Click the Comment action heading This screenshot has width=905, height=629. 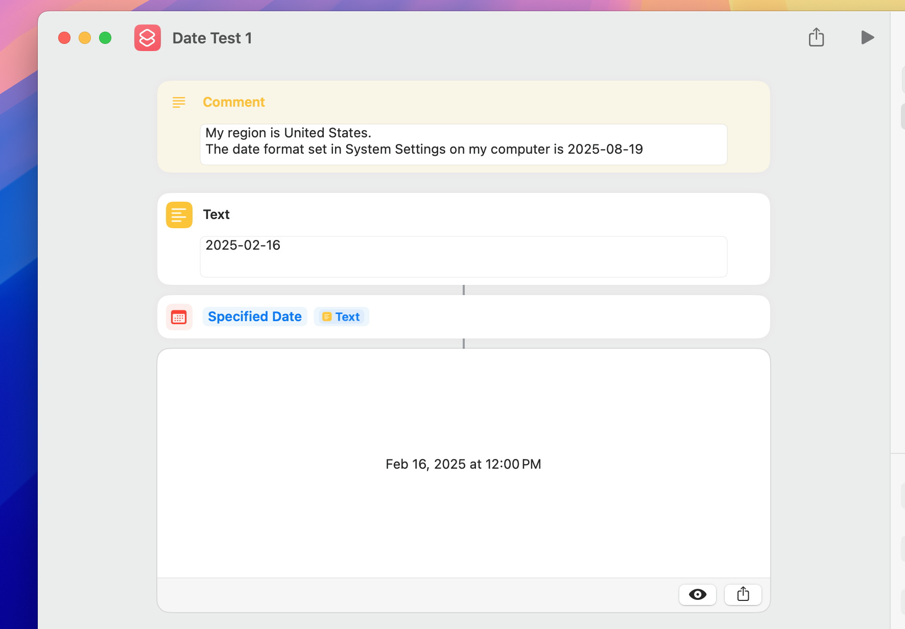pyautogui.click(x=234, y=102)
